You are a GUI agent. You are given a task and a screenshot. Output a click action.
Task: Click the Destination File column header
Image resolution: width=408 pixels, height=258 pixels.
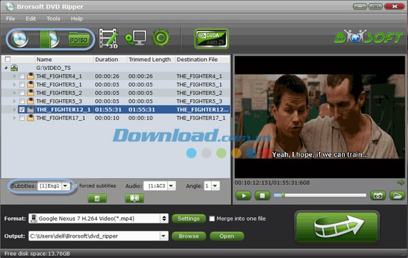(x=203, y=60)
